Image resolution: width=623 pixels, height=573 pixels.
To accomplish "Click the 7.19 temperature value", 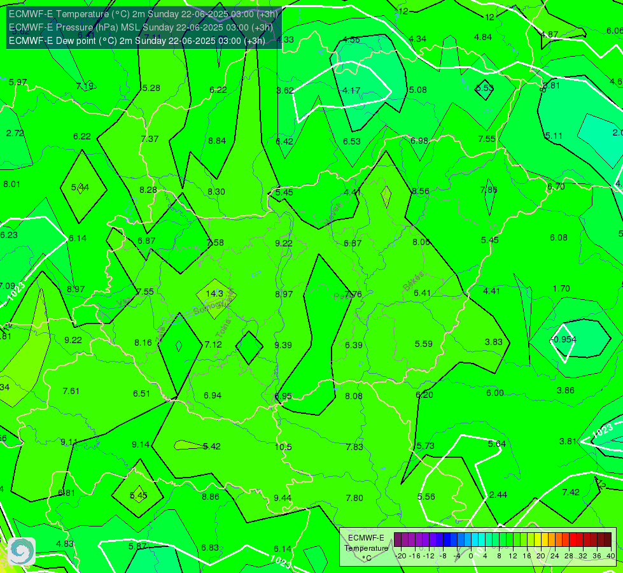I will point(85,86).
